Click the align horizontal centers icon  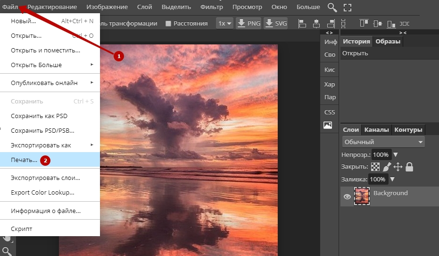(x=316, y=23)
